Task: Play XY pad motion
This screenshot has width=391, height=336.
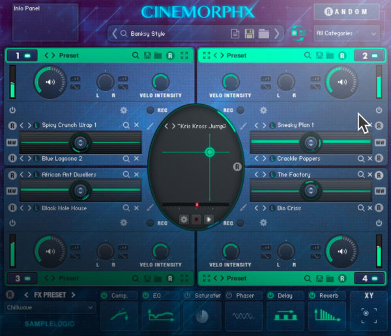Action: (x=209, y=219)
